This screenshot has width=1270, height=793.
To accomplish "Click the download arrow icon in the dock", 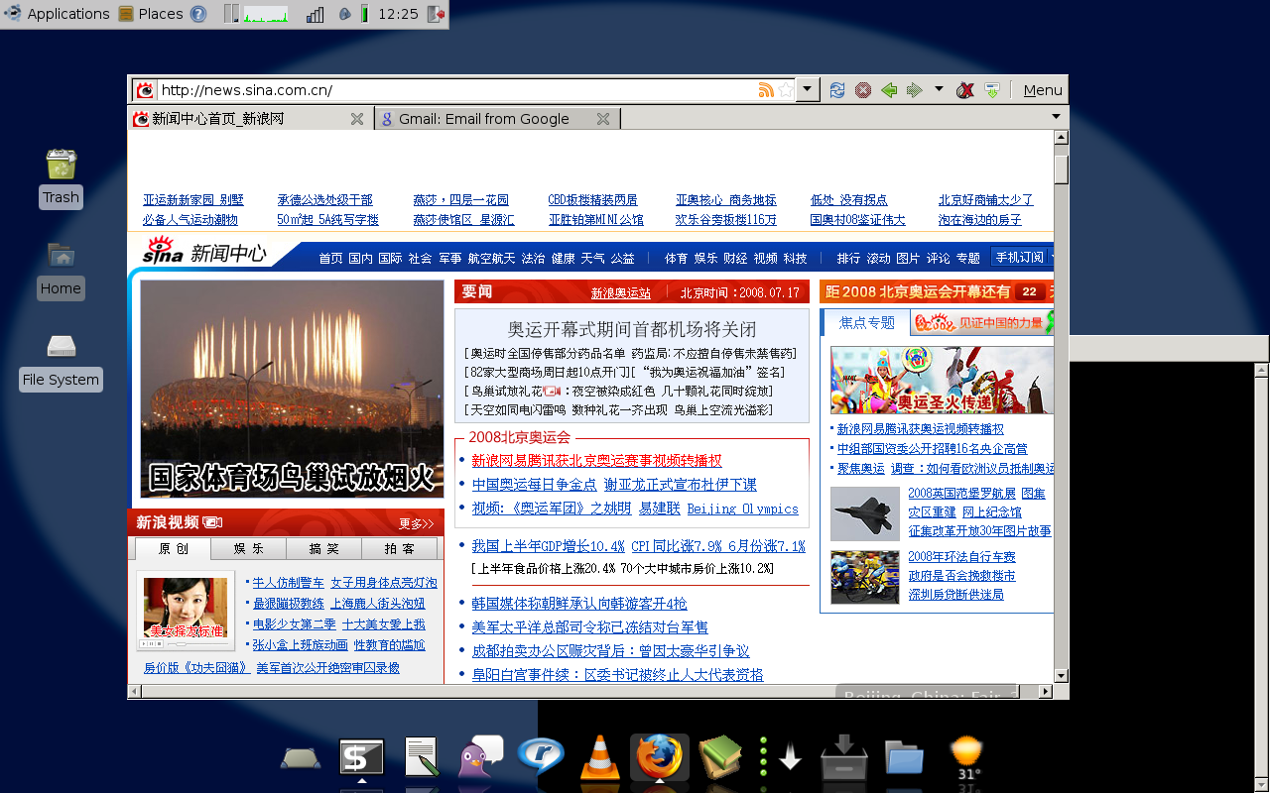I will [790, 758].
